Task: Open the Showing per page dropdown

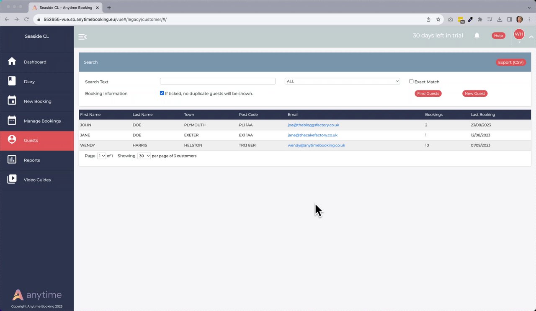Action: pos(144,156)
